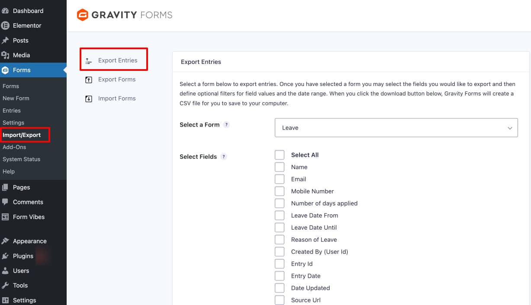Open the Form Vibes menu link
This screenshot has width=531, height=305.
click(x=29, y=217)
